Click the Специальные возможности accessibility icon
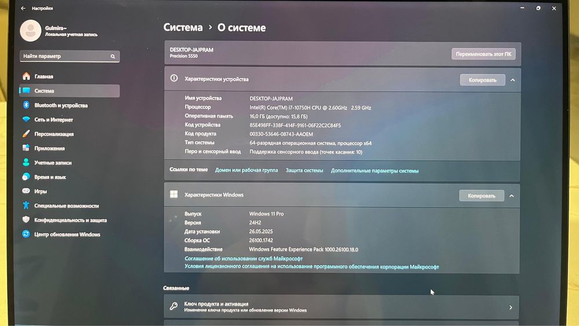The height and width of the screenshot is (326, 579). (x=26, y=206)
